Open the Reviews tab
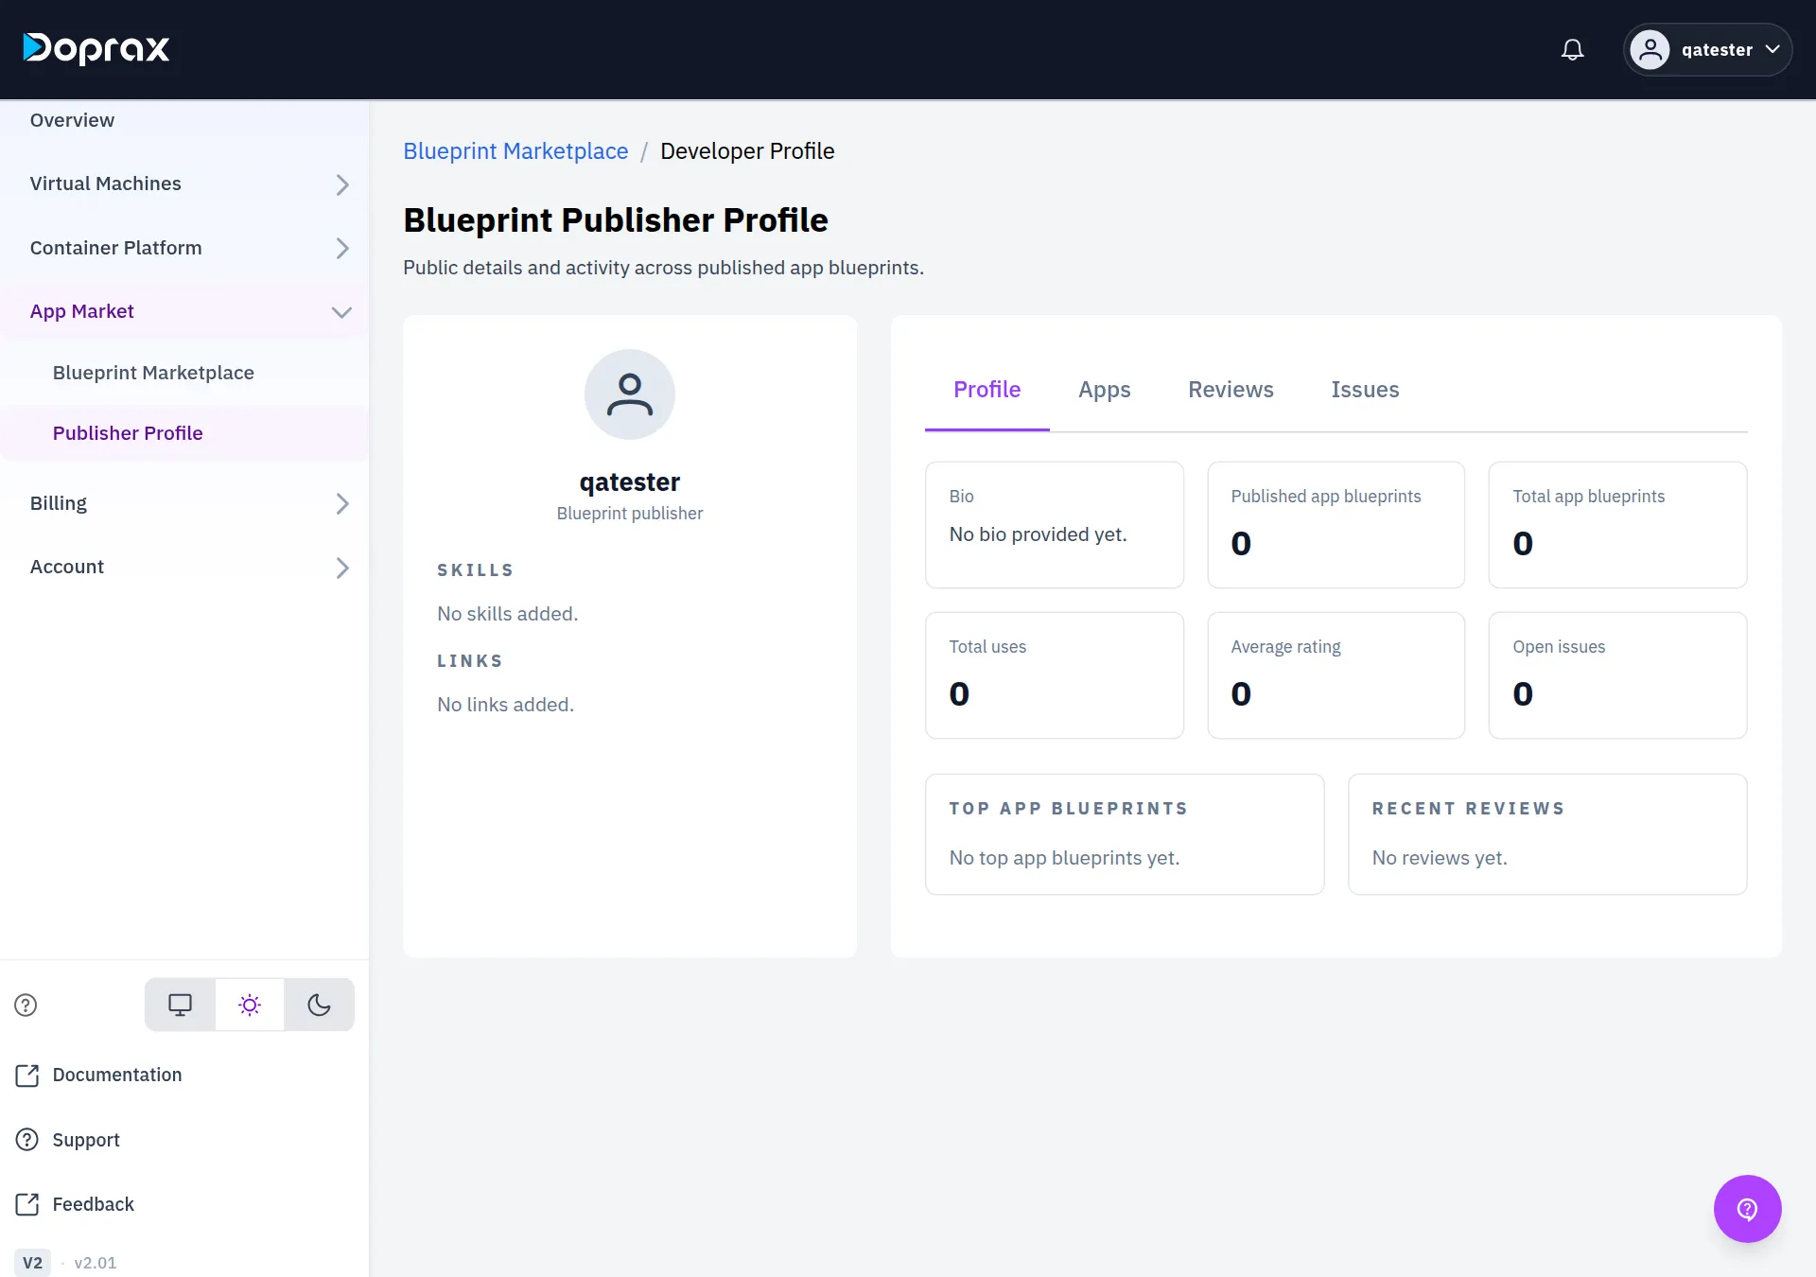1816x1277 pixels. [1231, 390]
